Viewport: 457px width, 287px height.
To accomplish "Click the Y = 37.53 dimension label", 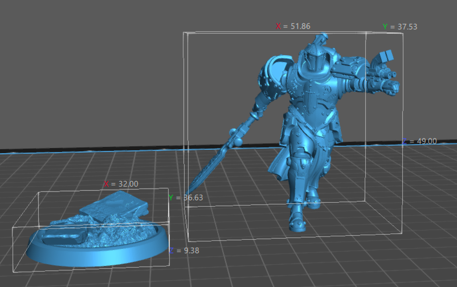I will click(x=400, y=26).
